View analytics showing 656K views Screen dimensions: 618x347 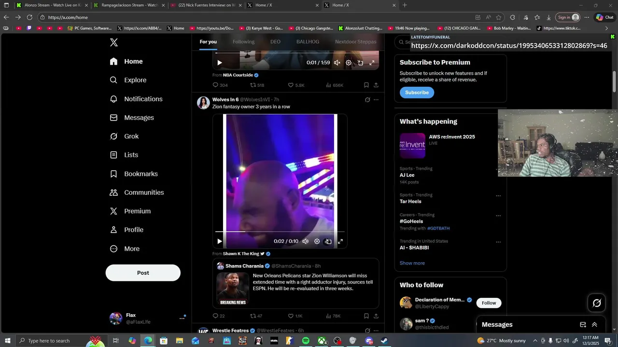(334, 85)
